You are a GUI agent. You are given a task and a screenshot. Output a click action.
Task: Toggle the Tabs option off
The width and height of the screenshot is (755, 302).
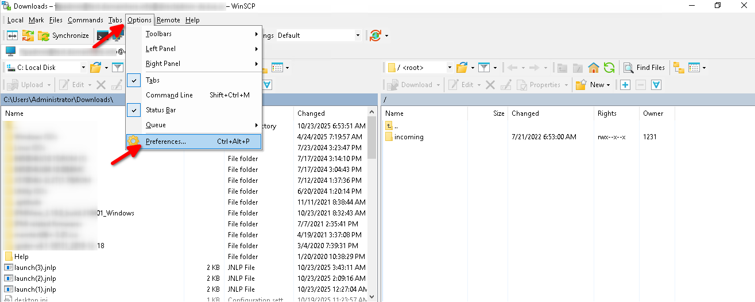(153, 80)
